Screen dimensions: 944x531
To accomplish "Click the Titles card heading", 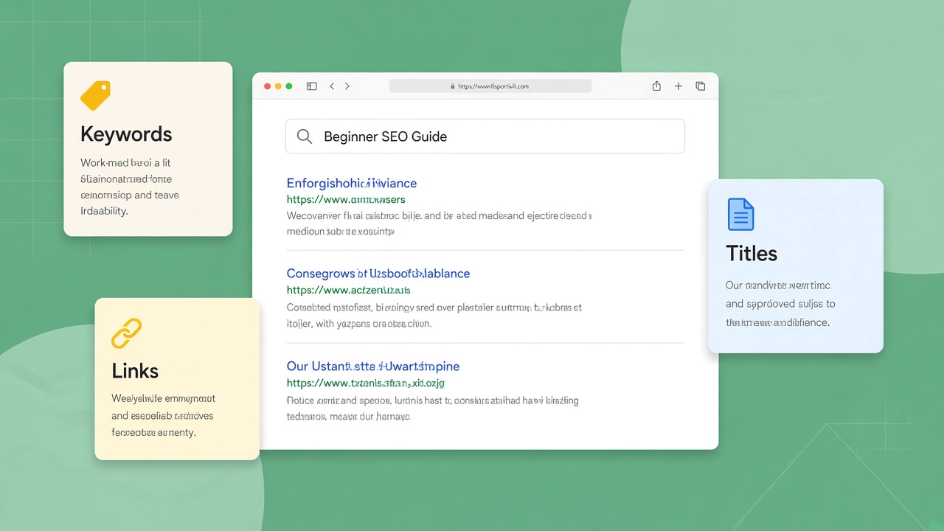I will [x=752, y=254].
